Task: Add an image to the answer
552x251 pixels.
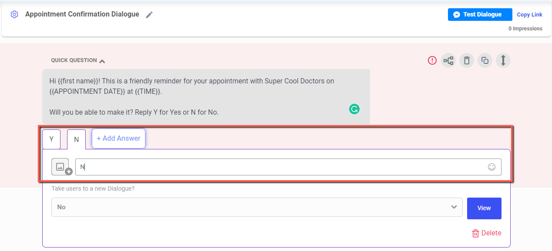Action: (x=60, y=167)
